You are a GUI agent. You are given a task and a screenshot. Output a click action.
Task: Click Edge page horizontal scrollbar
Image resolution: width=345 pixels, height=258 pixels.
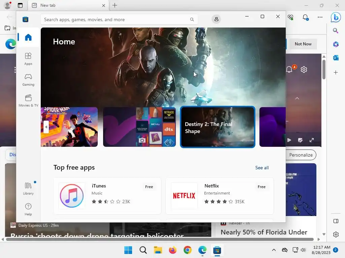(x=160, y=239)
